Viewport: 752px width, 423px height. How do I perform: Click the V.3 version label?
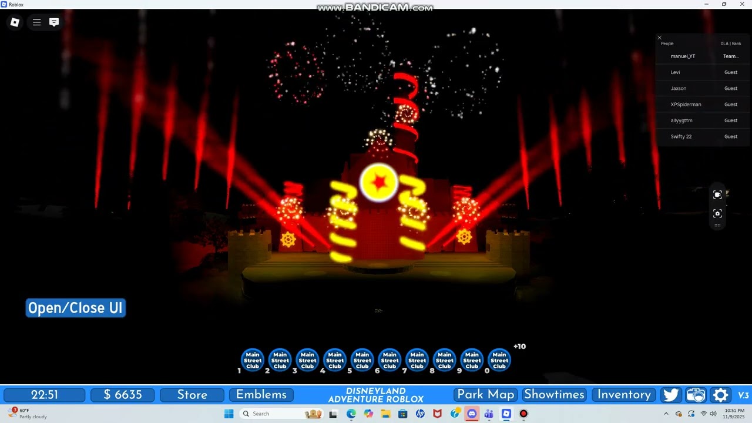point(743,395)
